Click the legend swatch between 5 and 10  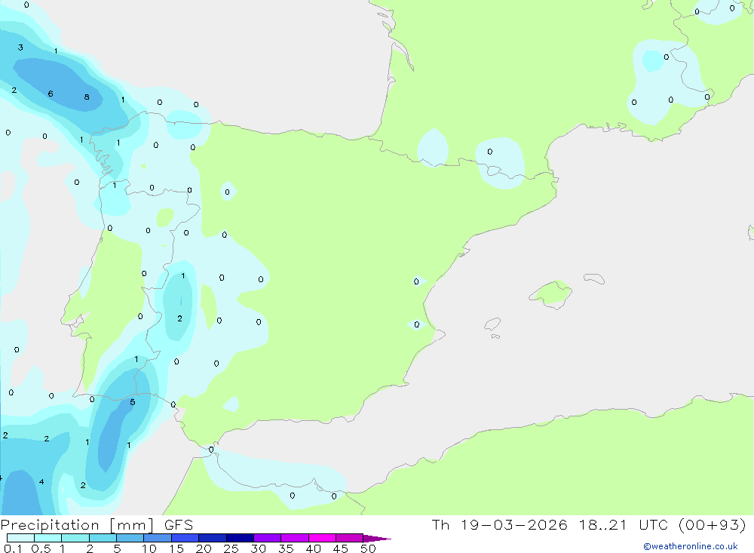(x=130, y=538)
